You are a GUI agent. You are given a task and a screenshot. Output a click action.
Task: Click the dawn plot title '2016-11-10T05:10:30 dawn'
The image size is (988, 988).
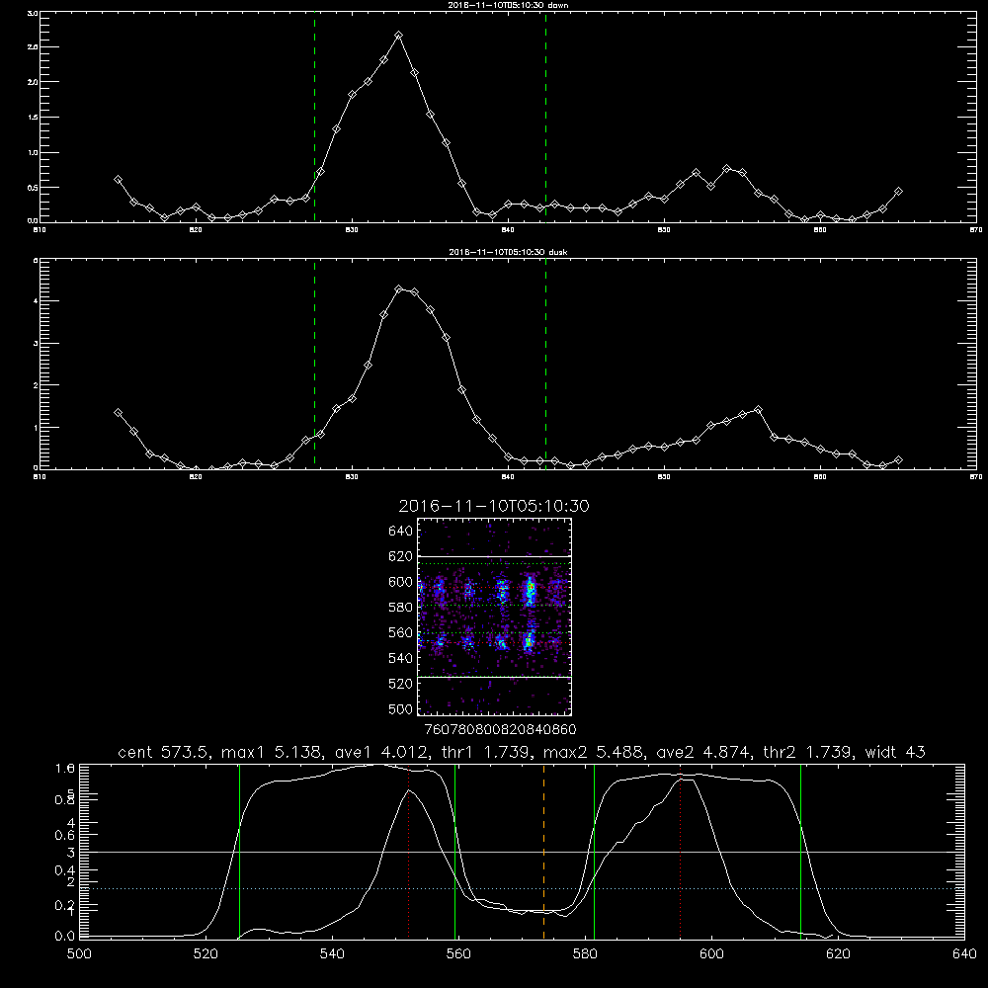tap(508, 5)
